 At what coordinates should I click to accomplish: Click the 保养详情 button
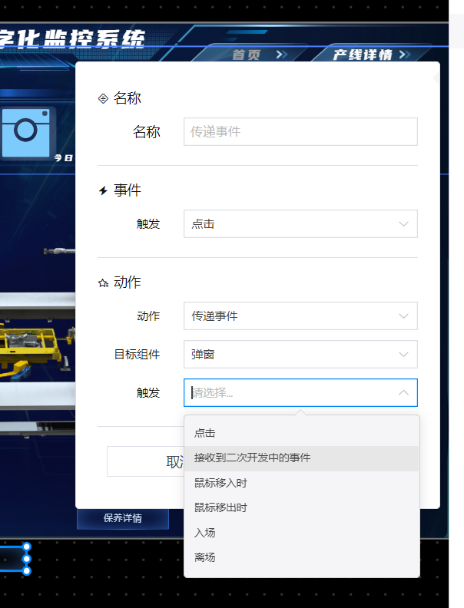point(122,518)
